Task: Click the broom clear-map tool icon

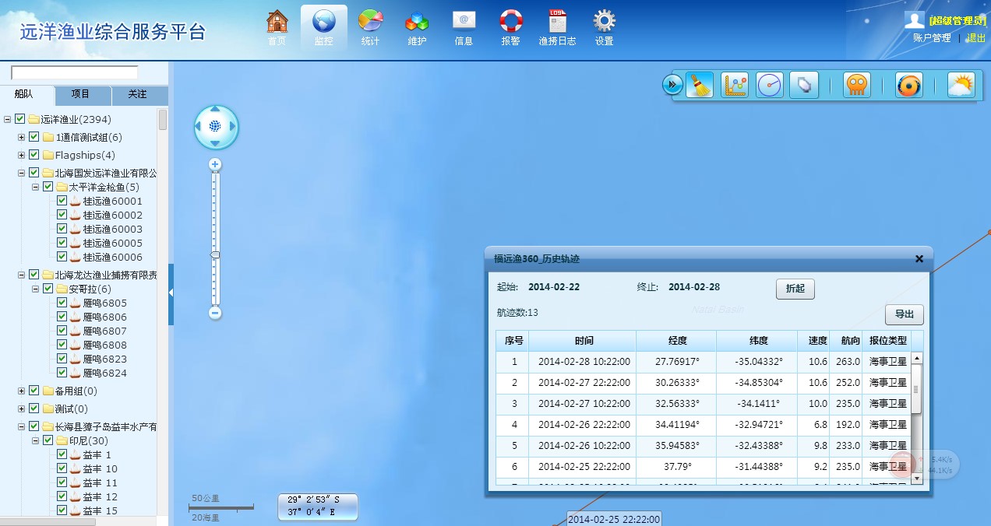Action: click(700, 85)
